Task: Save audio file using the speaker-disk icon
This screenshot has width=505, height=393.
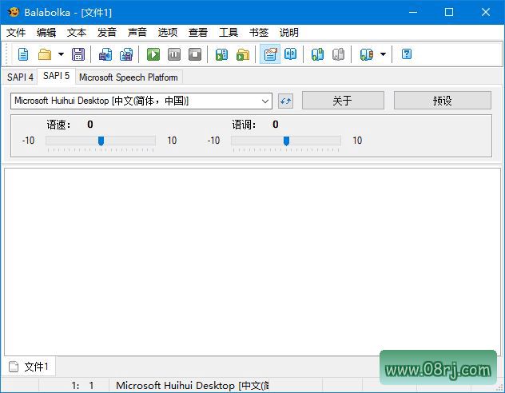Action: [x=105, y=54]
